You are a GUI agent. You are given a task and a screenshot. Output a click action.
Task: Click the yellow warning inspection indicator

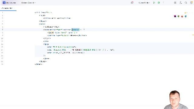[186, 13]
